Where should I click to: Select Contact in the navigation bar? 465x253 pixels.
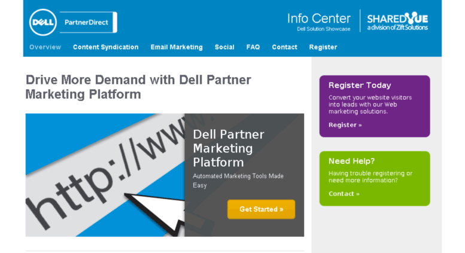click(284, 47)
